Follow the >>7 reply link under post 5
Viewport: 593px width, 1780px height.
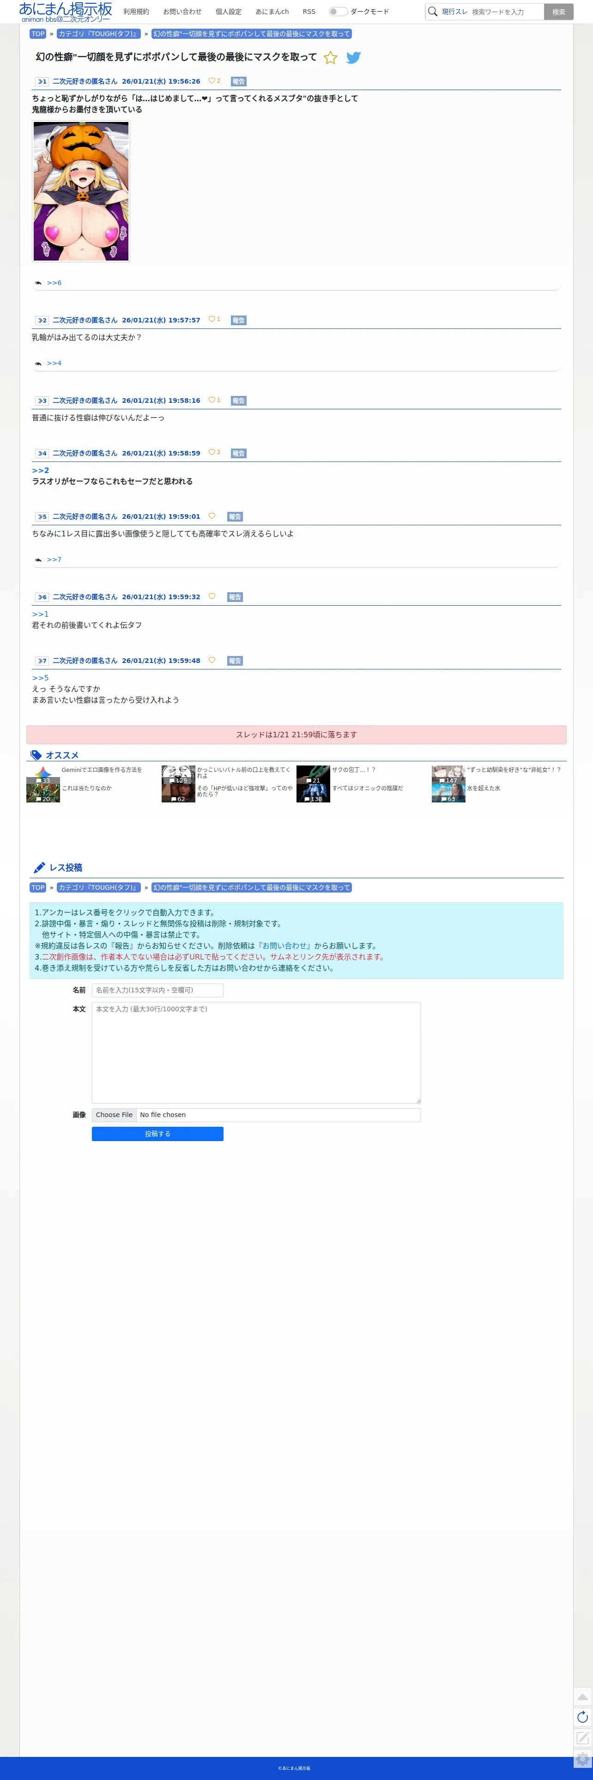[x=54, y=560]
